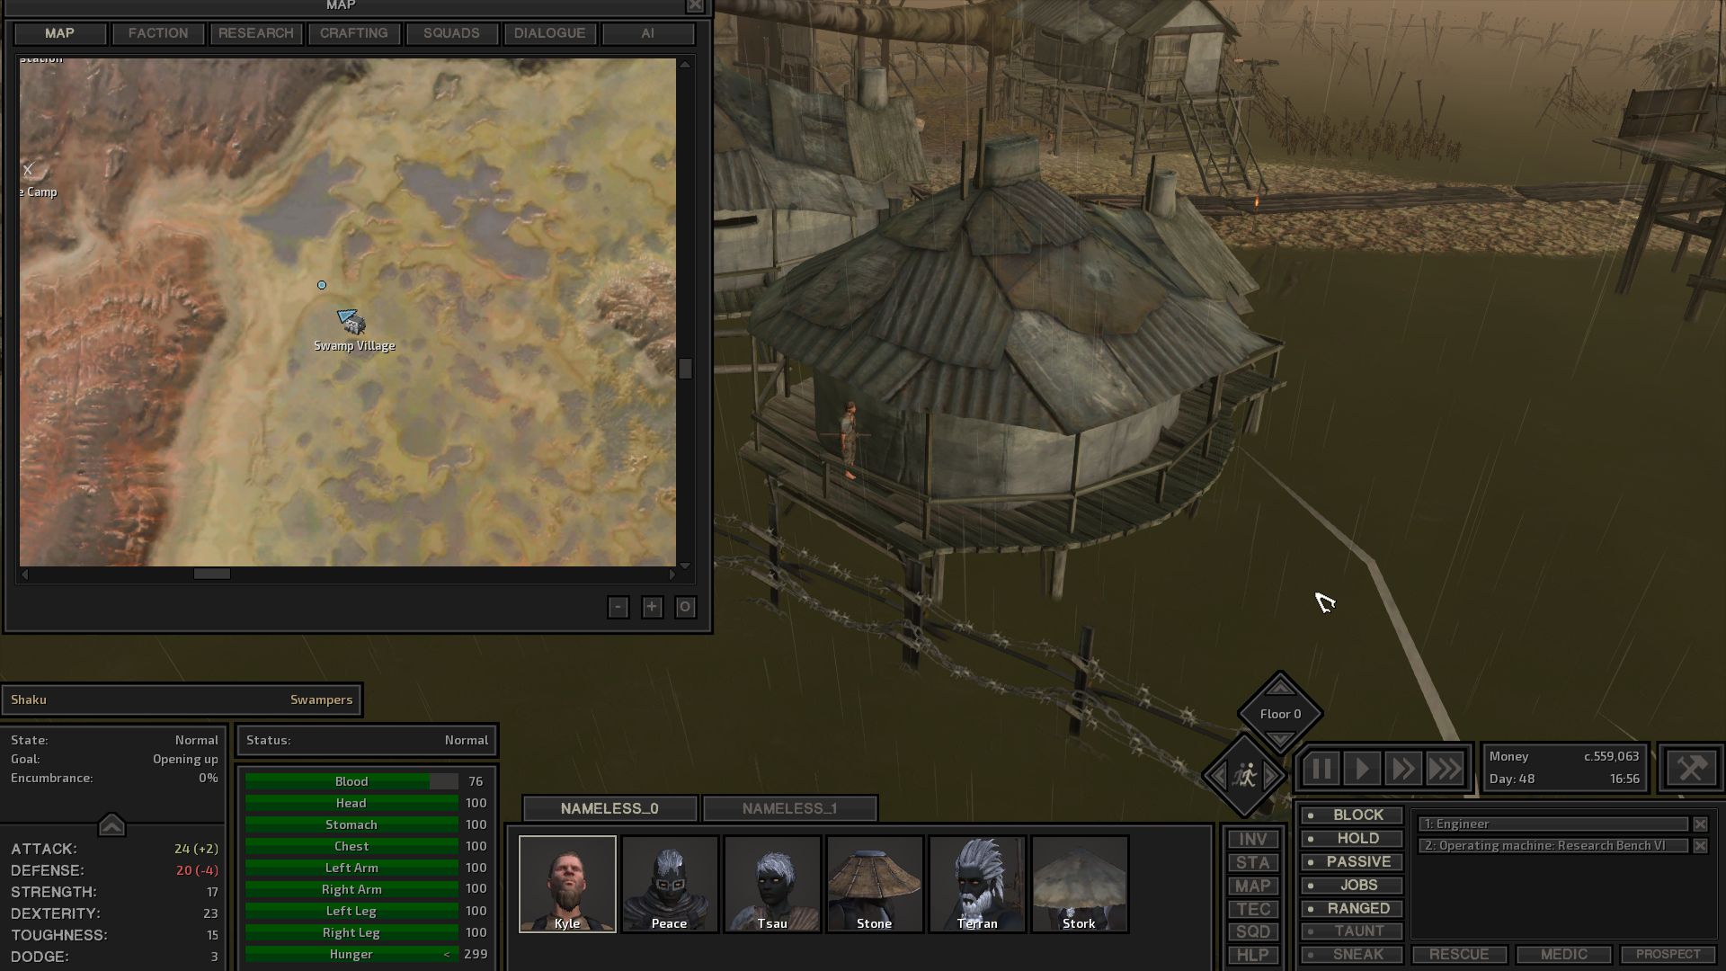Image resolution: width=1726 pixels, height=971 pixels.
Task: Click the X marker near Camp on map
Action: (28, 169)
